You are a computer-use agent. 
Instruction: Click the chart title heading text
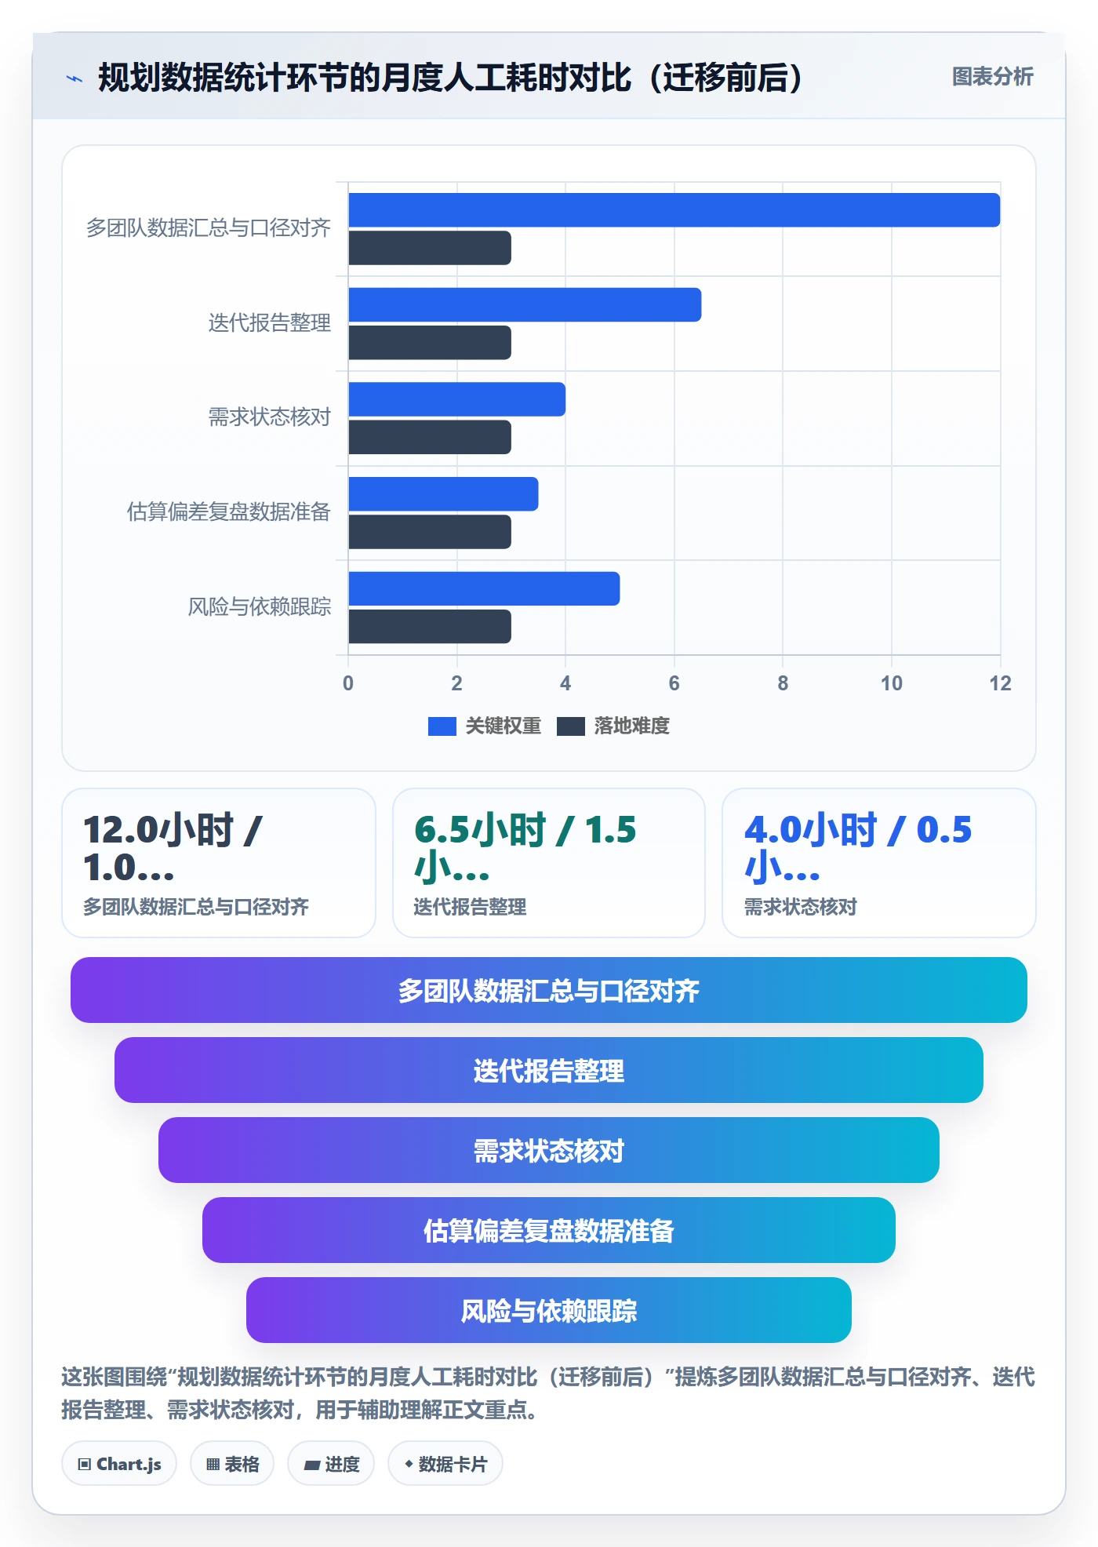[x=450, y=78]
